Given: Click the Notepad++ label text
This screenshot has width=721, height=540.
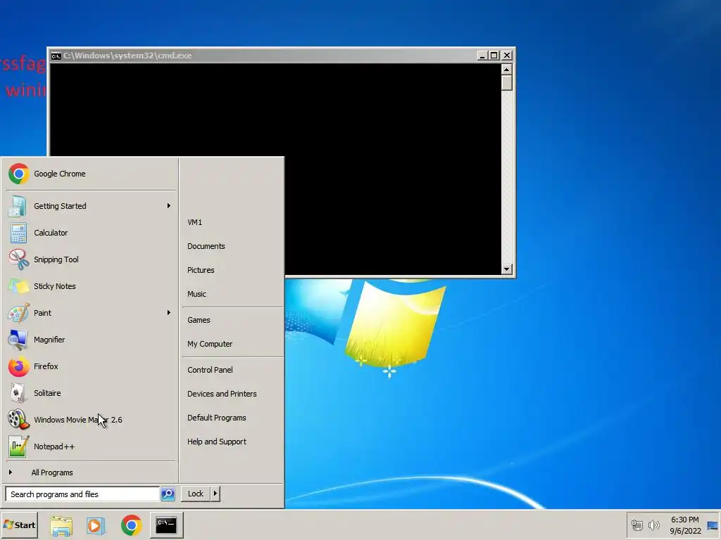Looking at the screenshot, I should tap(54, 446).
